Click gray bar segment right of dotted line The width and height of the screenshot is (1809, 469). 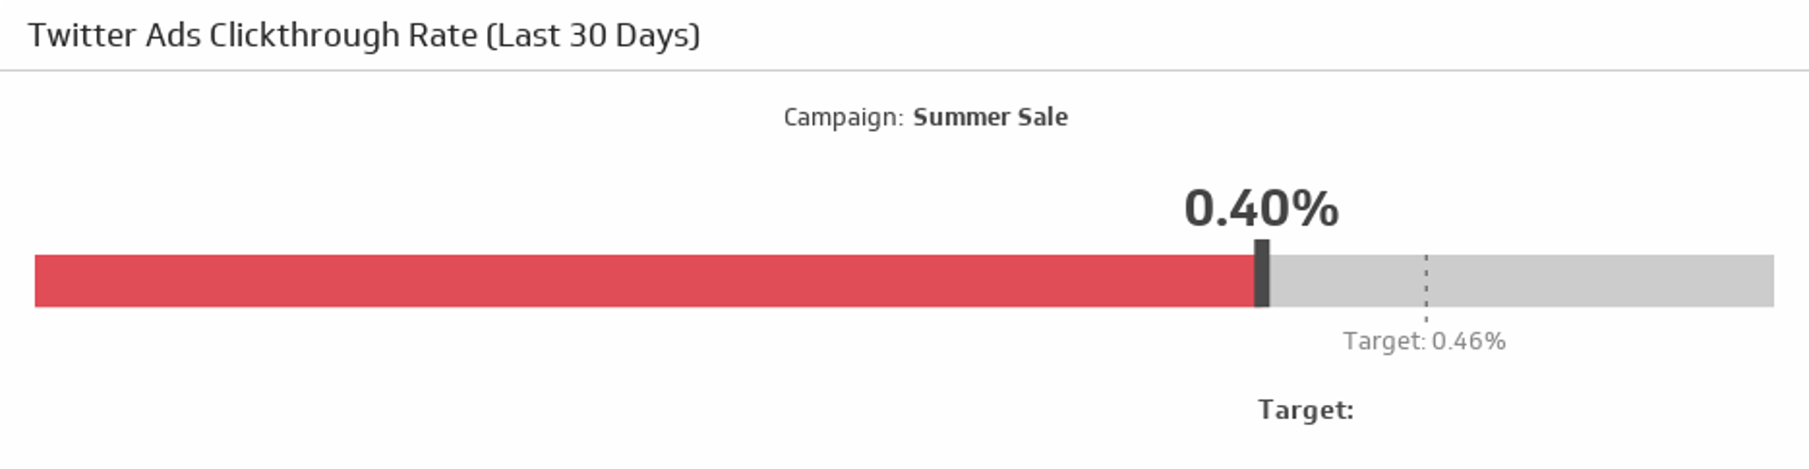[1600, 281]
